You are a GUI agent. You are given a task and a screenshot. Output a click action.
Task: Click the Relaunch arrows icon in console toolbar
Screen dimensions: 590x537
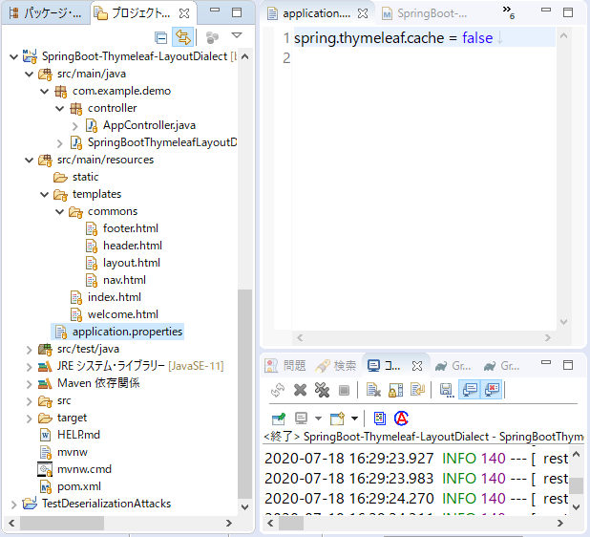pos(278,390)
